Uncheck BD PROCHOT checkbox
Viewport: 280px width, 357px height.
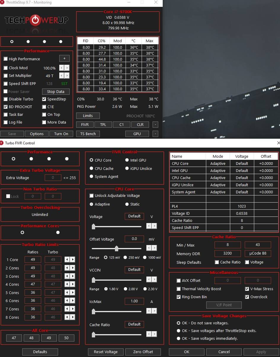pyautogui.click(x=6, y=107)
